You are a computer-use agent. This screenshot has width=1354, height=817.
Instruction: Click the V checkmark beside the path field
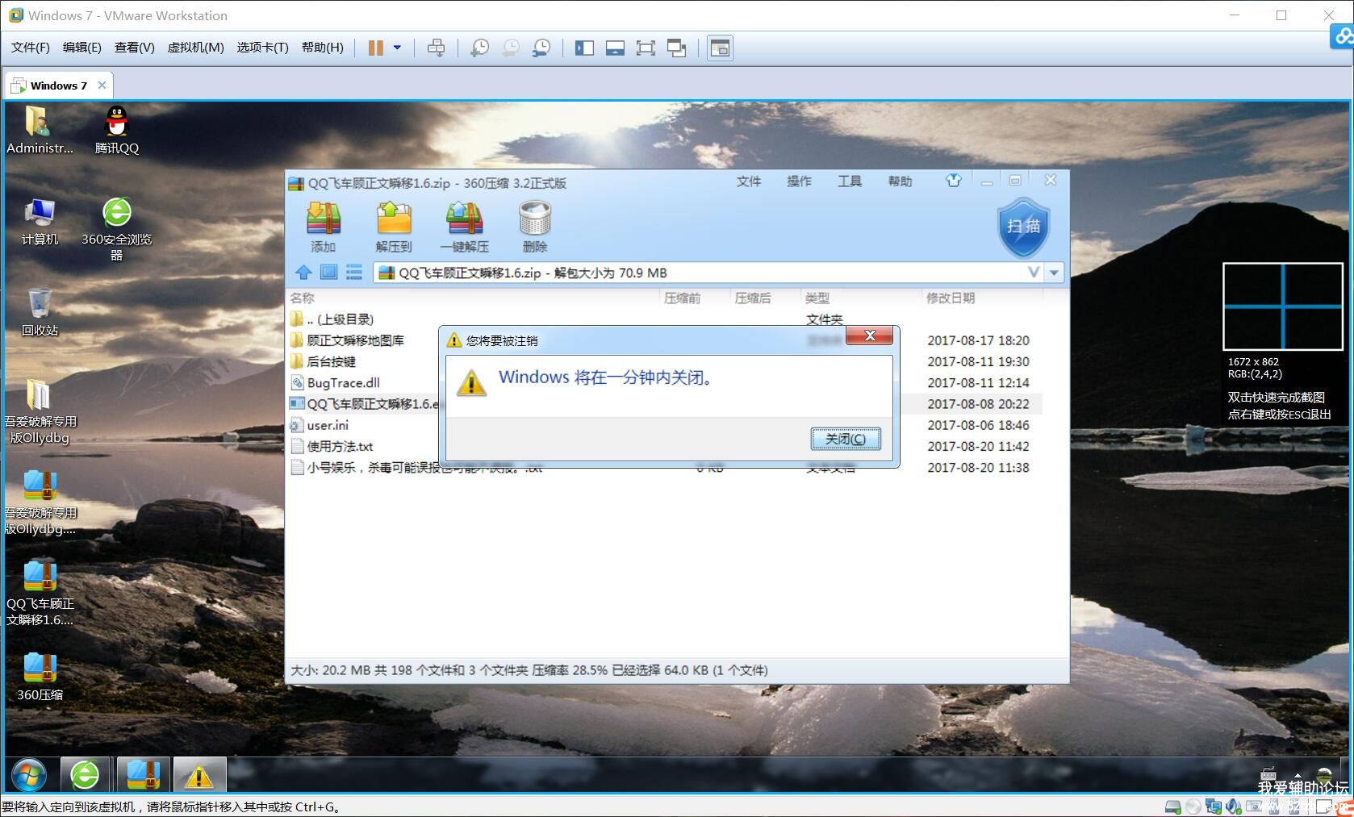click(x=1034, y=273)
